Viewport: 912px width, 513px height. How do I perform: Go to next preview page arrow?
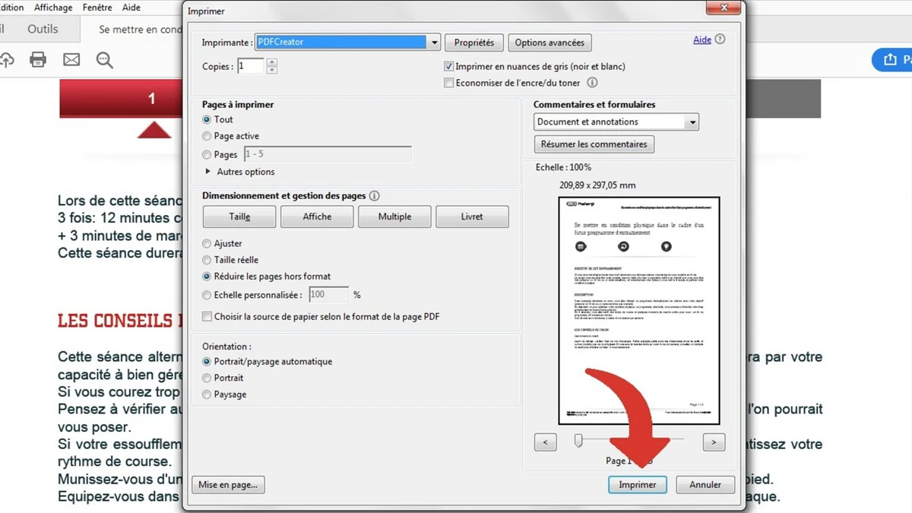click(x=713, y=442)
